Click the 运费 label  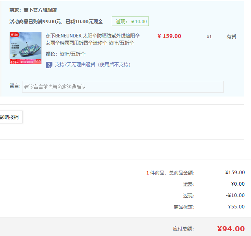189,184
